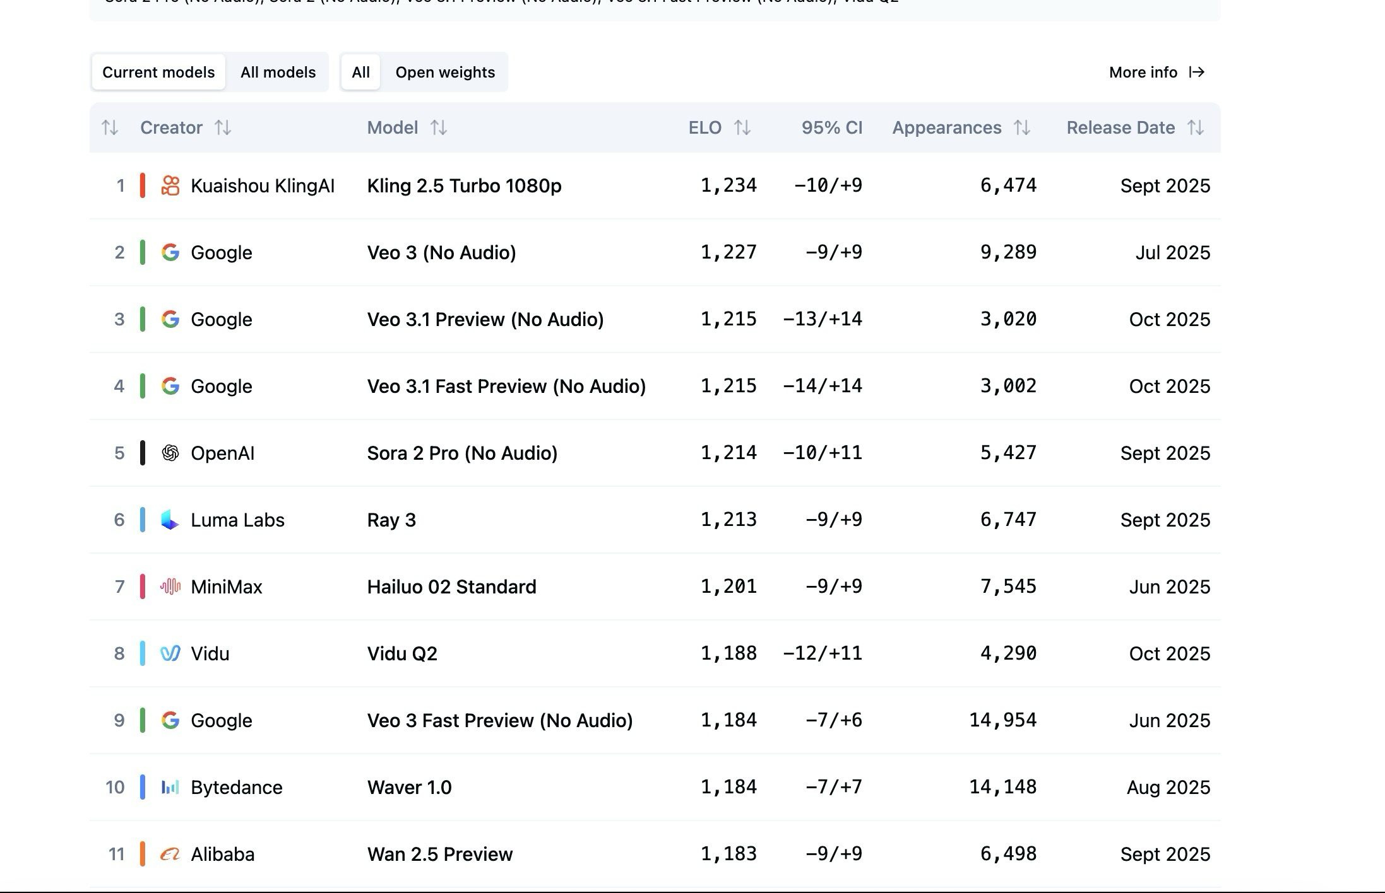The height and width of the screenshot is (893, 1385).
Task: Switch to All models view
Action: (278, 73)
